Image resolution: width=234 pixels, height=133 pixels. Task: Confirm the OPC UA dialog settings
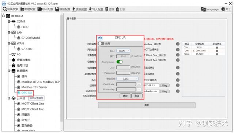(125, 96)
